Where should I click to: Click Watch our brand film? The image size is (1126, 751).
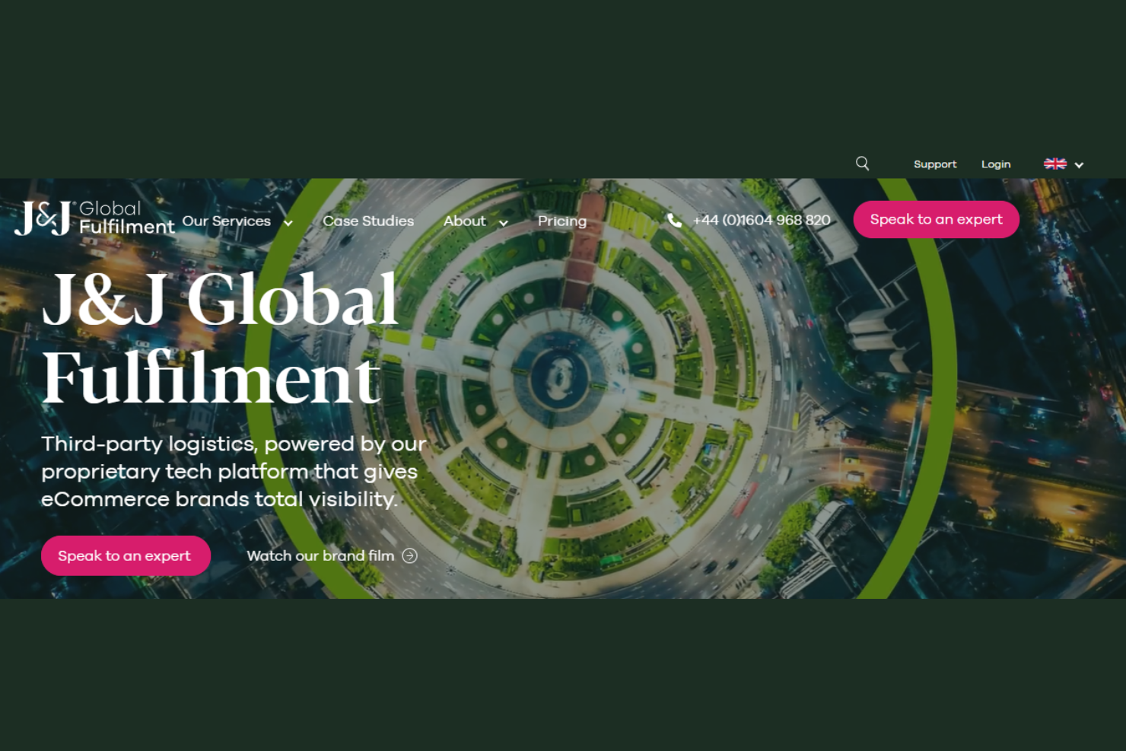click(320, 555)
